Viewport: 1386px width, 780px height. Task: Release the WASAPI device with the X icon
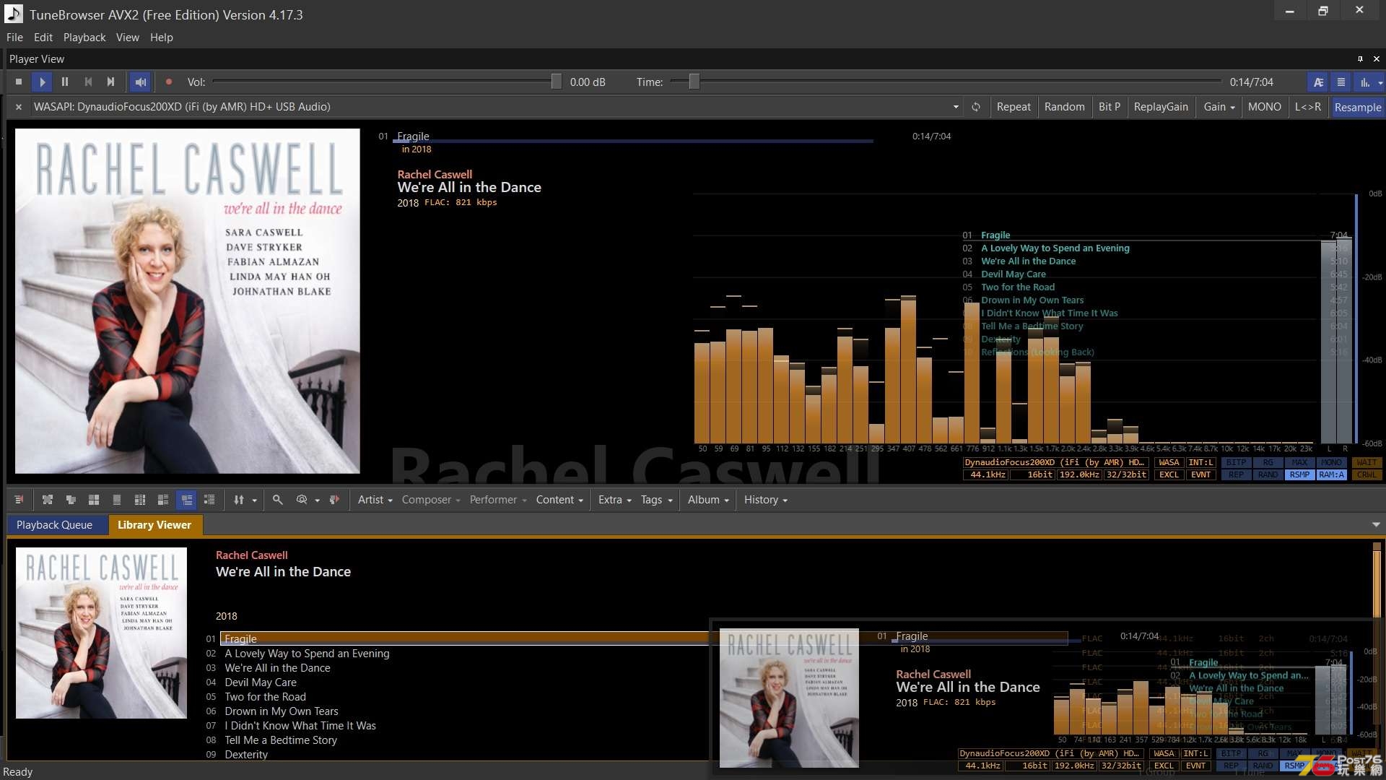pos(19,107)
